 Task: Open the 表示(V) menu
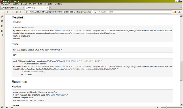24,4
